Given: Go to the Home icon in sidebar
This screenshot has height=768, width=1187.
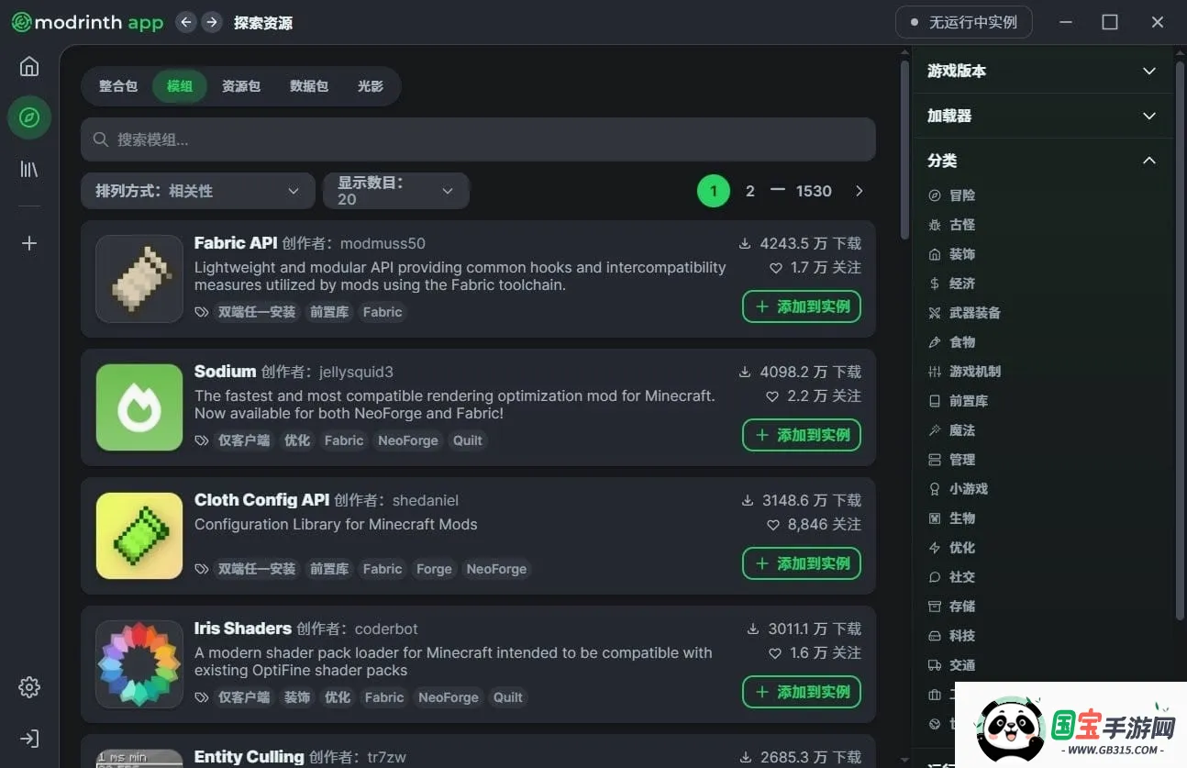Looking at the screenshot, I should (x=29, y=66).
